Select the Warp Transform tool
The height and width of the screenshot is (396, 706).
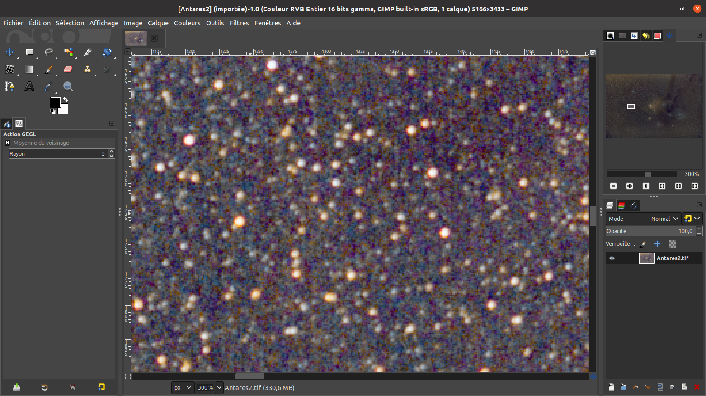click(9, 69)
